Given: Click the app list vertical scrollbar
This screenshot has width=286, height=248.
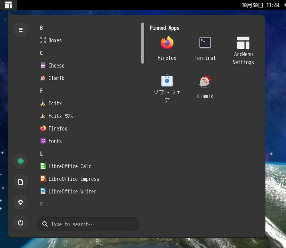Looking at the screenshot, I should pos(143,43).
